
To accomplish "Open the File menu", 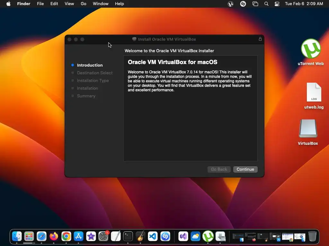I will click(40, 4).
